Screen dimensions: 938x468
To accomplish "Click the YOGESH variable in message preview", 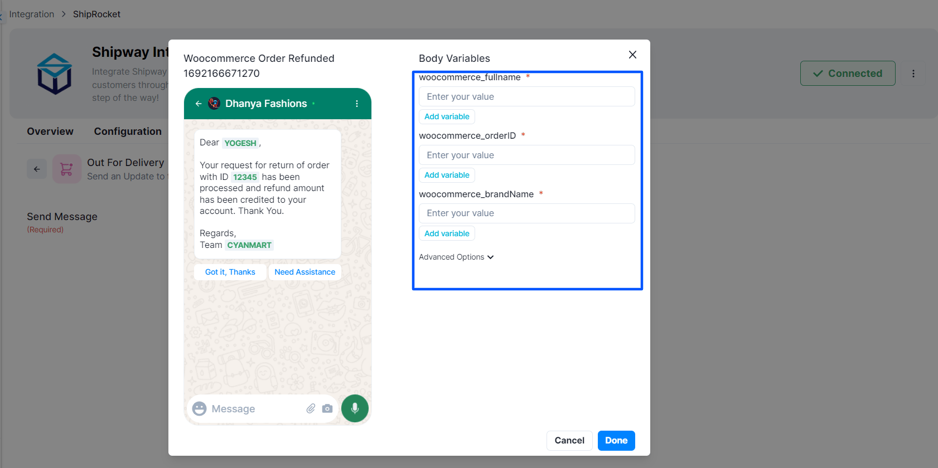I will tap(240, 143).
